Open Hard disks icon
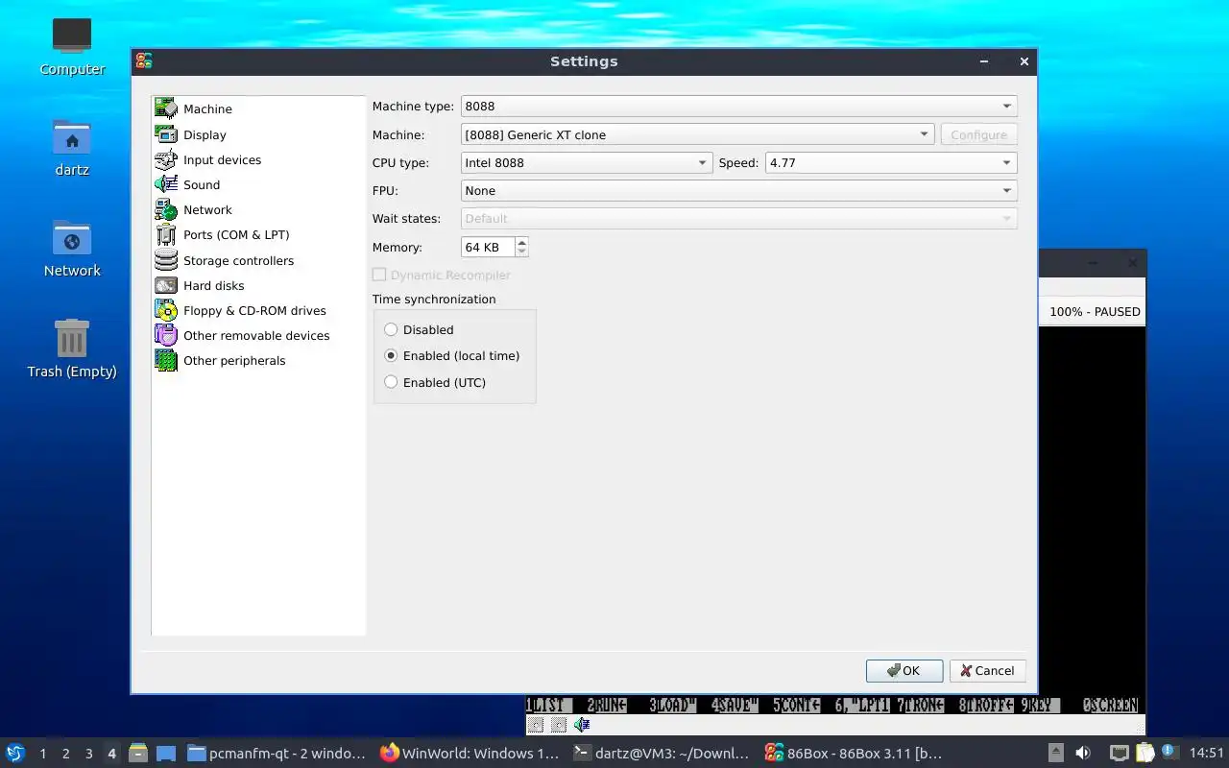The width and height of the screenshot is (1229, 768). click(x=166, y=285)
